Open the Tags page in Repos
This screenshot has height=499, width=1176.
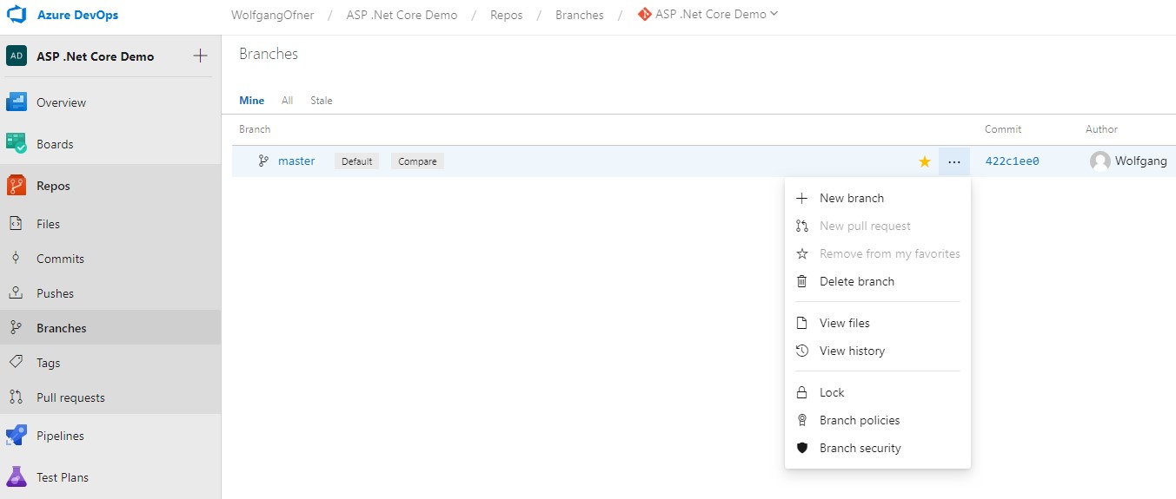[x=48, y=363]
